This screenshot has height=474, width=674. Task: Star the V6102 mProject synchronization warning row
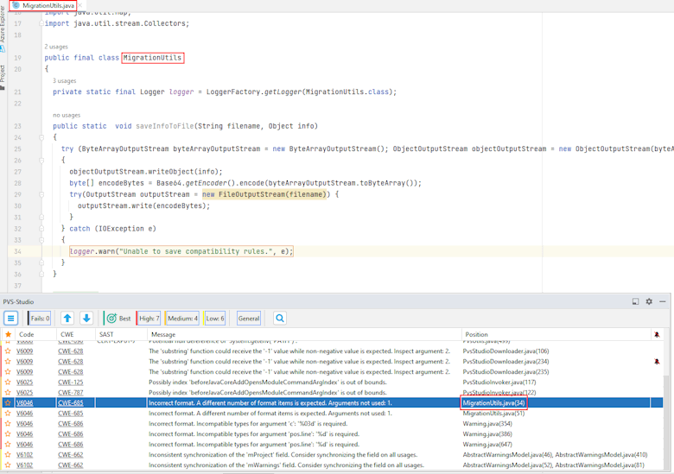(8, 454)
